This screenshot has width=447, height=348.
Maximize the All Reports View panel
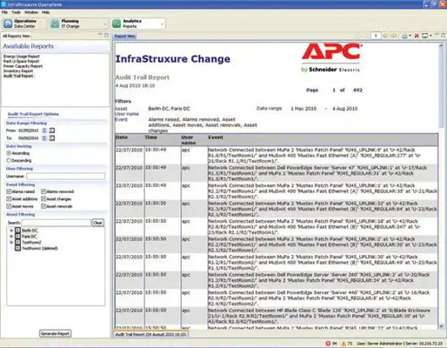click(106, 35)
